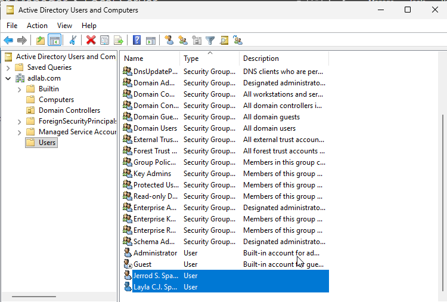Create a new group with the toolbar icon
Screen dimensions: 447x302
(183, 40)
